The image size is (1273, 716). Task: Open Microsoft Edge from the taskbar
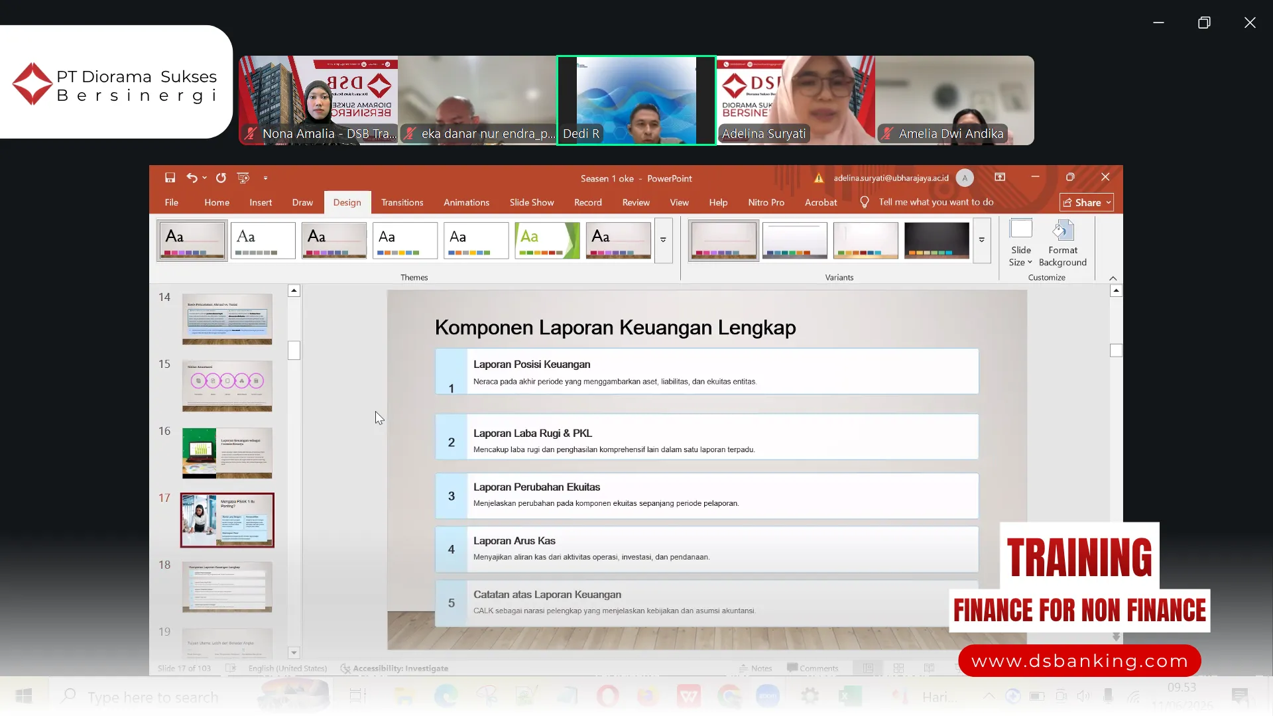point(446,696)
